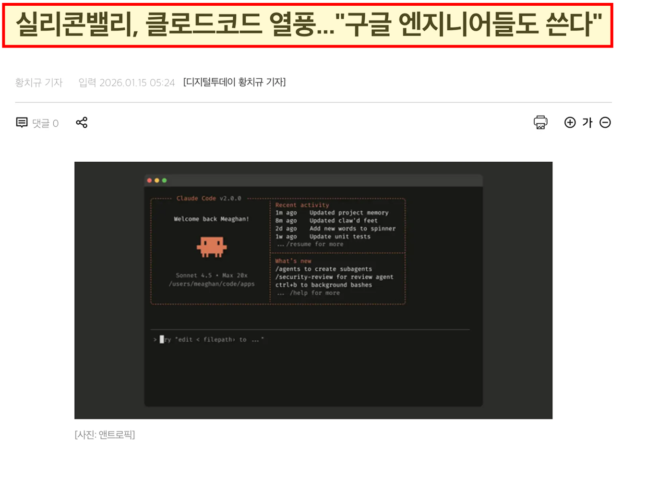Image resolution: width=647 pixels, height=478 pixels.
Task: Click the byline [디지털투데이 황치규 기자]
Action: (234, 82)
